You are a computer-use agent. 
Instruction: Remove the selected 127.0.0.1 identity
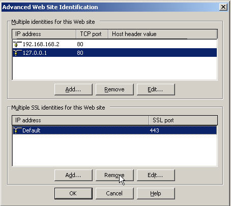[114, 89]
